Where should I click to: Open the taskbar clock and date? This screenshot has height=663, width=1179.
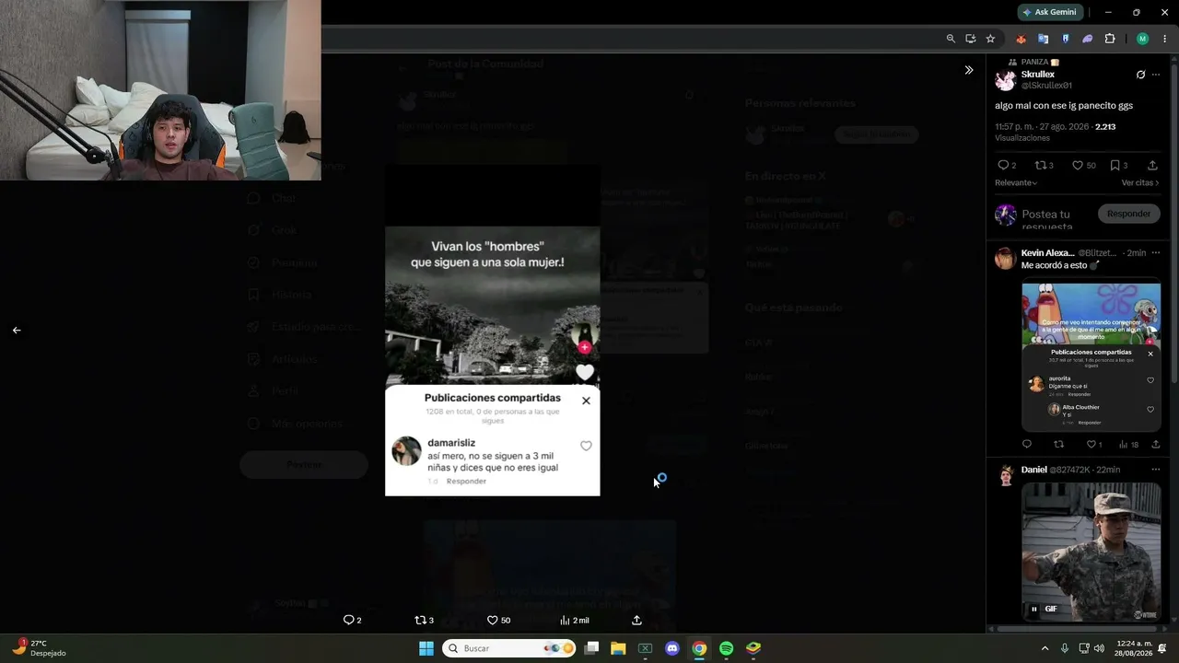click(x=1131, y=648)
